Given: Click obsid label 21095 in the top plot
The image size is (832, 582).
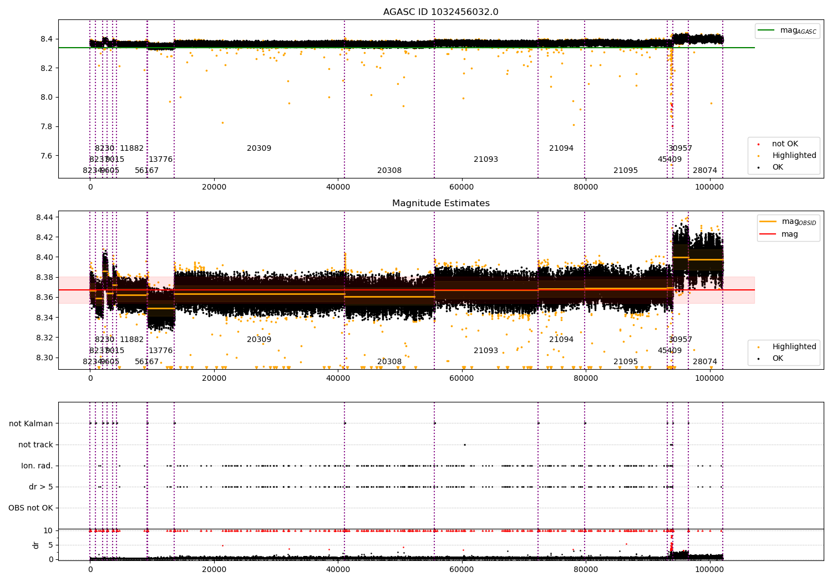Looking at the screenshot, I should (x=626, y=171).
